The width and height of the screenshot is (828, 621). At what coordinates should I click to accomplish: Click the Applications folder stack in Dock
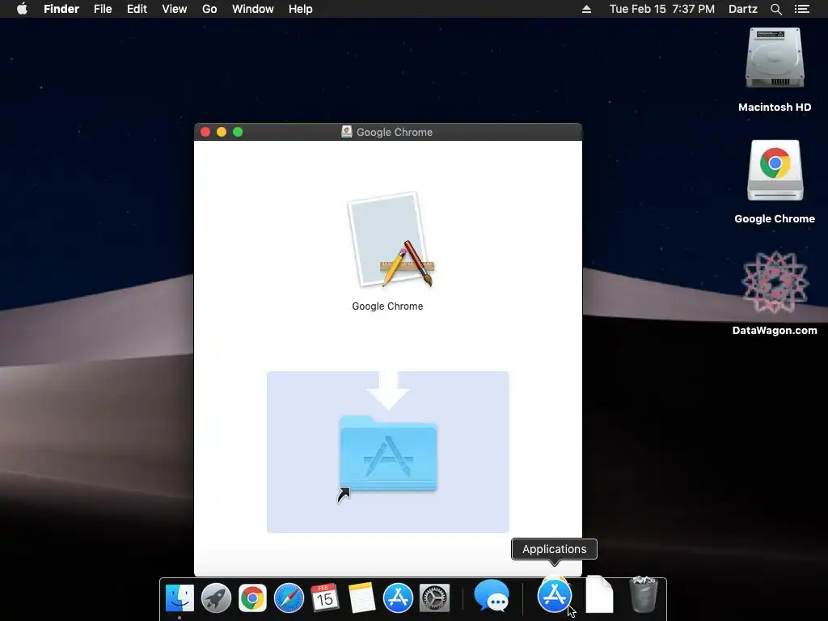555,595
